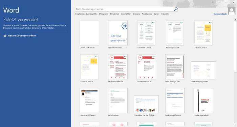Open the Lebenslauf (Design template
Viewport: 237px width, 127px height.
[89, 101]
